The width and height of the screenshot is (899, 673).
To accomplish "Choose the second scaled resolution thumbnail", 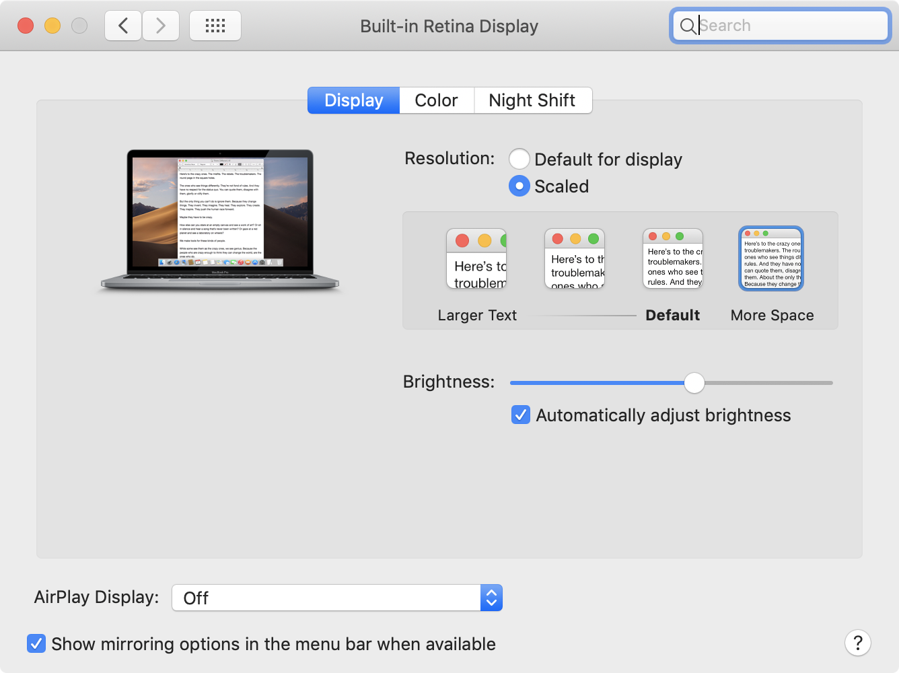I will [x=575, y=259].
